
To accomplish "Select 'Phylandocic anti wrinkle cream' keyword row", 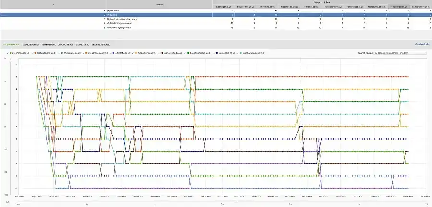I will pos(216,19).
